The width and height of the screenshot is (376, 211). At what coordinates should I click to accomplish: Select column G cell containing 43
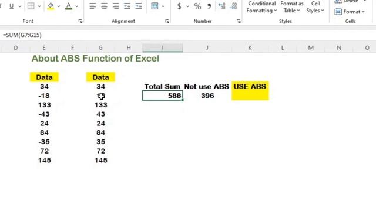coord(100,114)
